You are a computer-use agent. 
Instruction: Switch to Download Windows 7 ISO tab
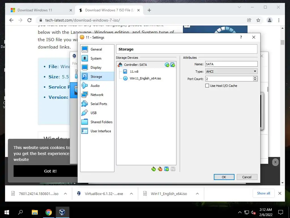click(109, 10)
